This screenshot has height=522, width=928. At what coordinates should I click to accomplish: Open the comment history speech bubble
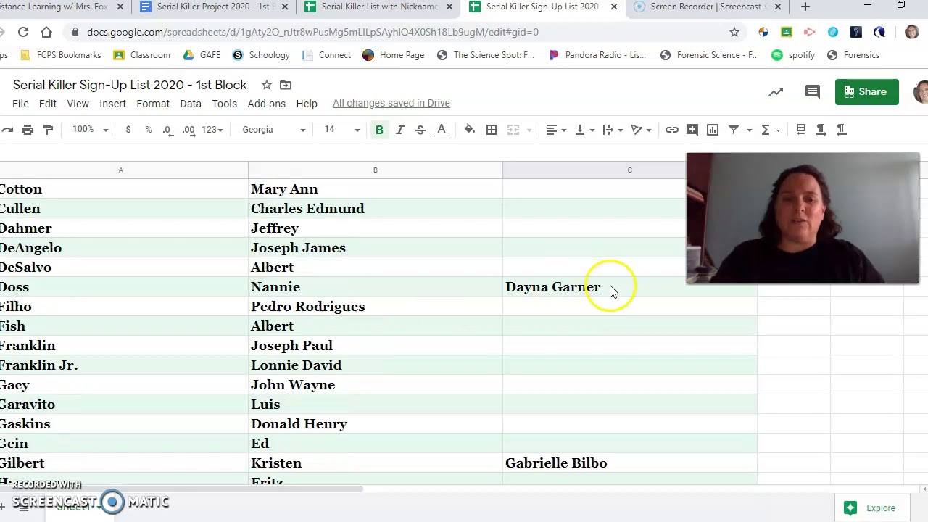813,92
